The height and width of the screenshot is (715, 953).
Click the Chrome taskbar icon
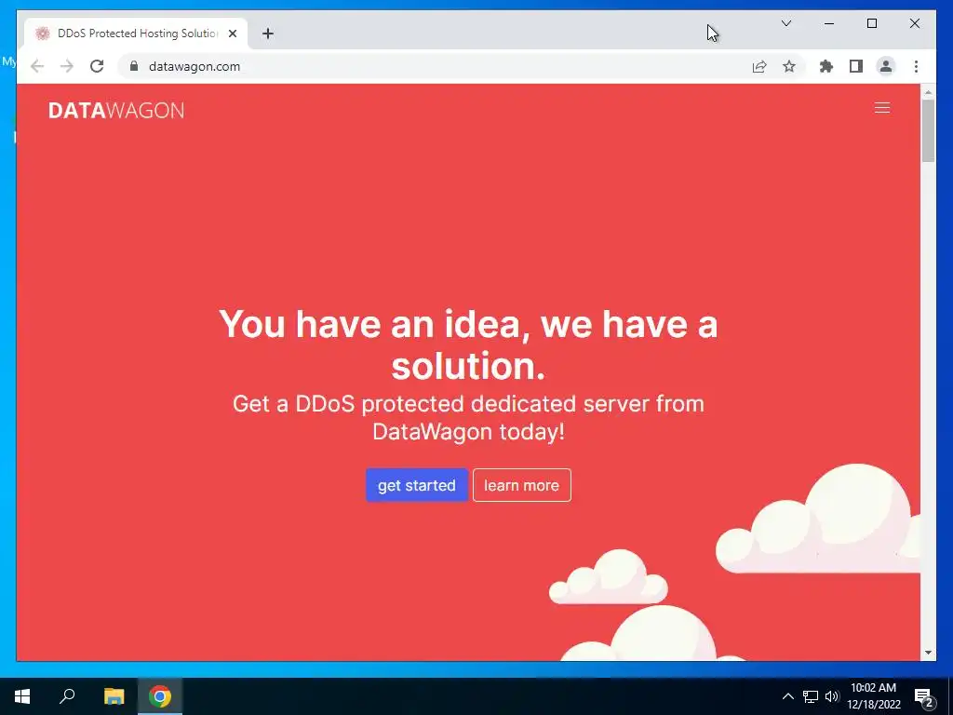(160, 696)
